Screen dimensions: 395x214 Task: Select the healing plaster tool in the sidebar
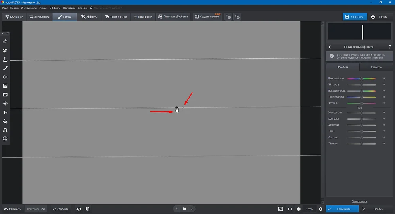click(5, 51)
